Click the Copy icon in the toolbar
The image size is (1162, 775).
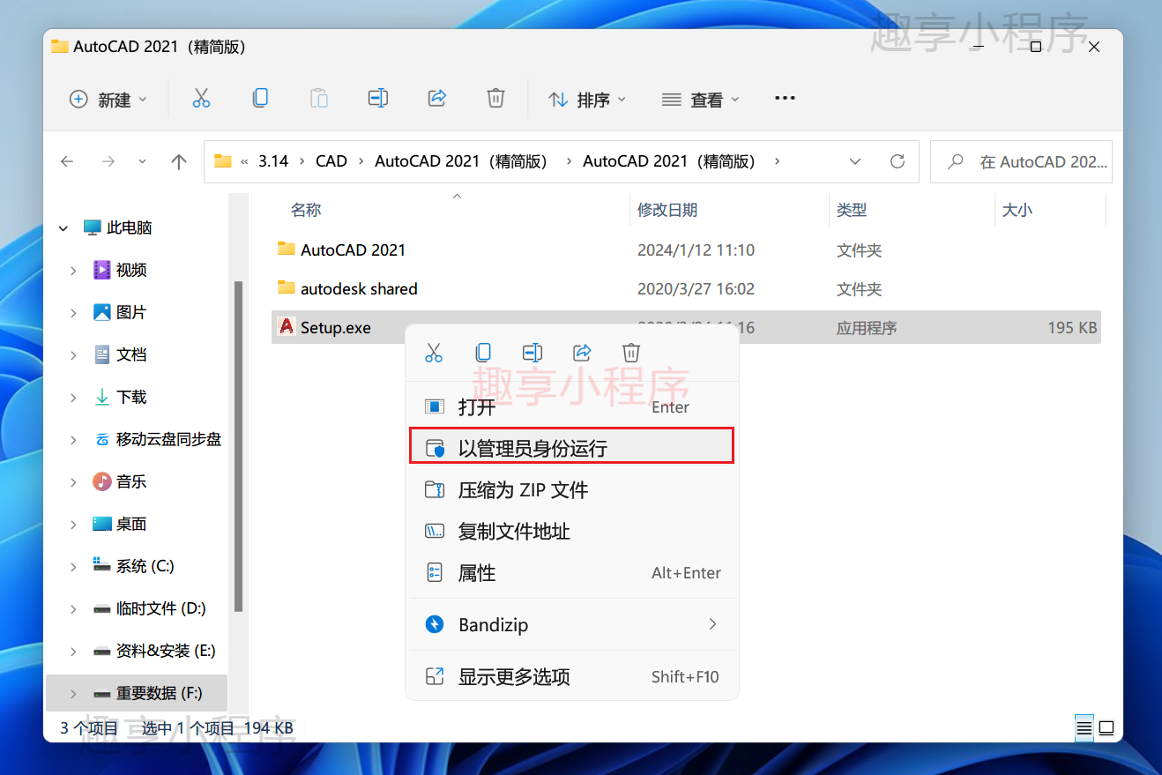pyautogui.click(x=260, y=99)
